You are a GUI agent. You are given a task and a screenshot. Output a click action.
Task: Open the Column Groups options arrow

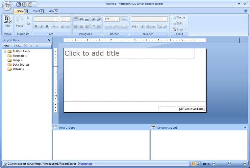pyautogui.click(x=245, y=128)
